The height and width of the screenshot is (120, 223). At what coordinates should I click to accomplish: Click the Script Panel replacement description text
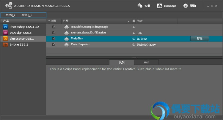pyautogui.click(x=115, y=69)
